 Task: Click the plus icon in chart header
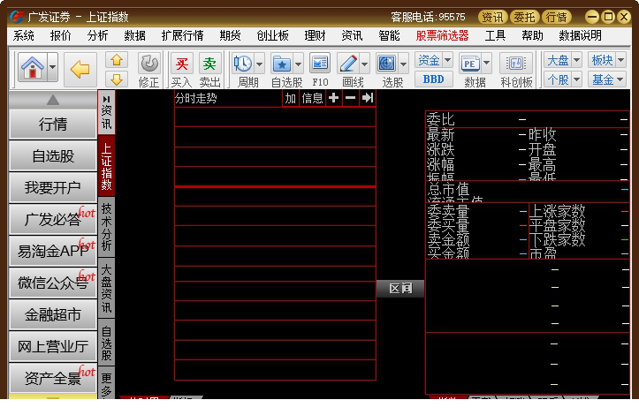pyautogui.click(x=333, y=98)
